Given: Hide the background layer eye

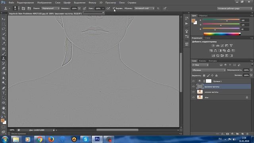Looking at the screenshot, I should (x=193, y=97).
